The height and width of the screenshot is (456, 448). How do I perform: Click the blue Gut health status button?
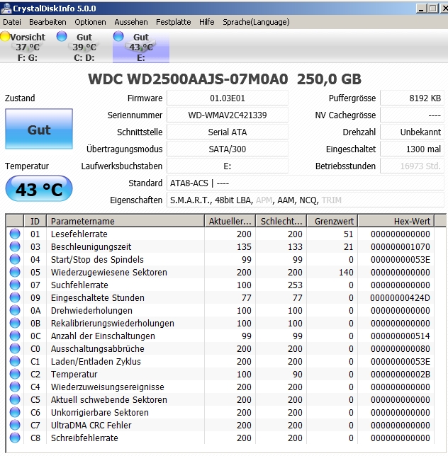point(39,129)
